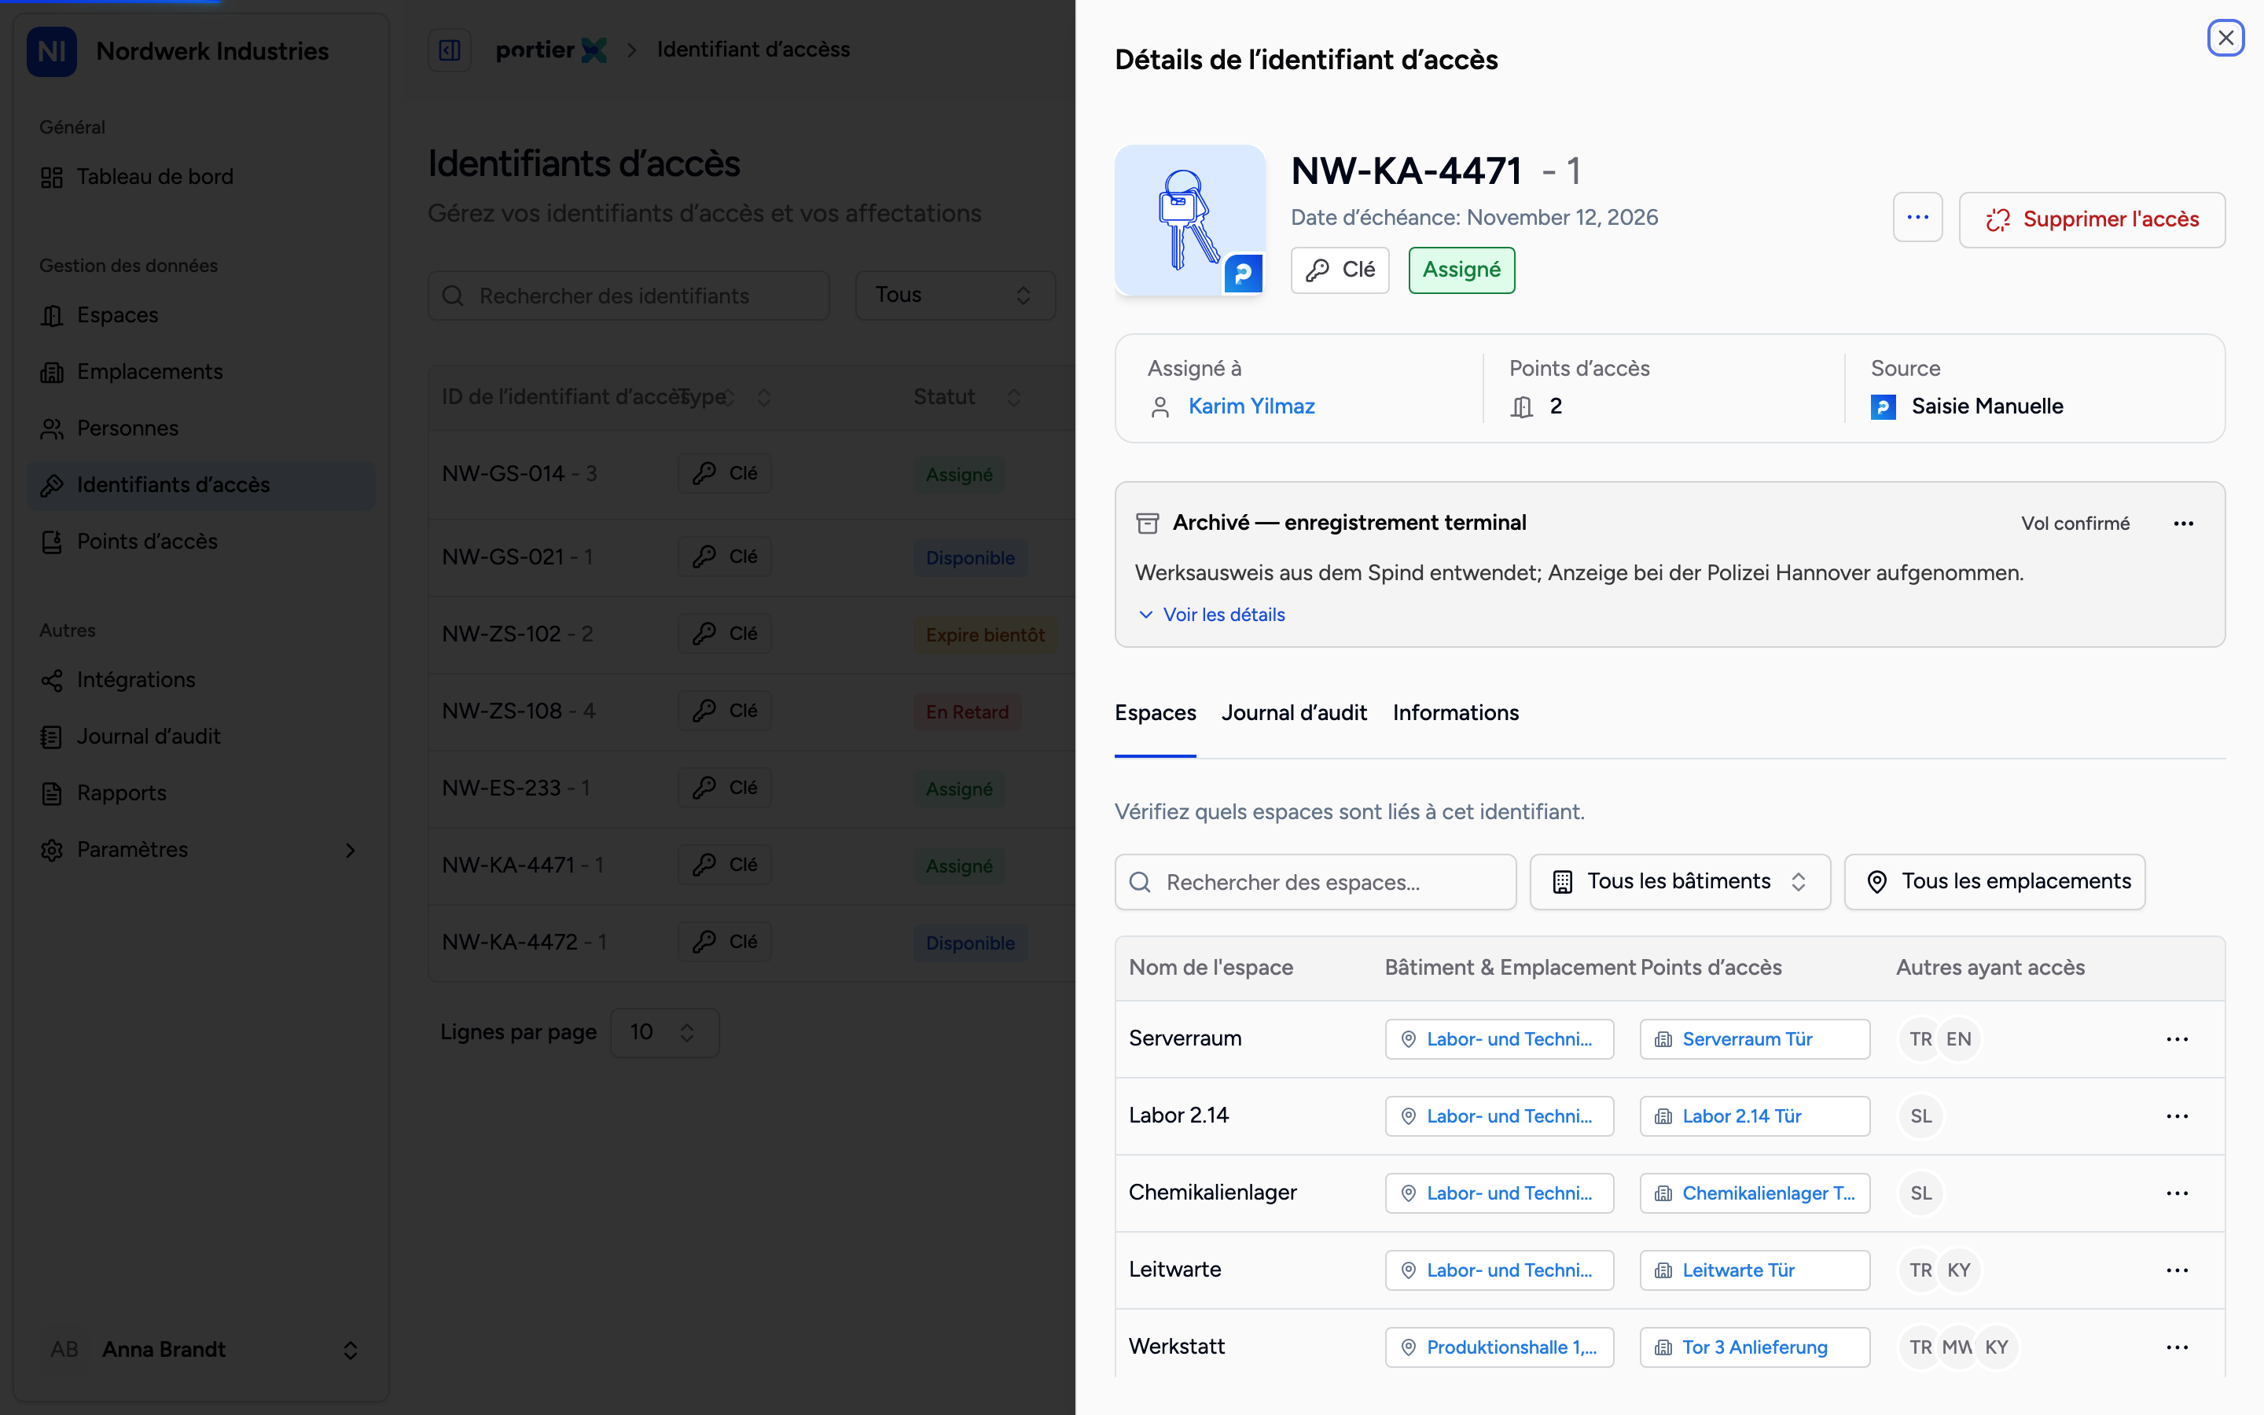The width and height of the screenshot is (2264, 1415).
Task: Expand Voir les détails in the archive note
Action: [1211, 615]
